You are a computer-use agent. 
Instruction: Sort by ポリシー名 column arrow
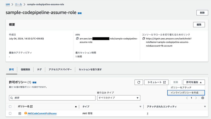click(76, 107)
